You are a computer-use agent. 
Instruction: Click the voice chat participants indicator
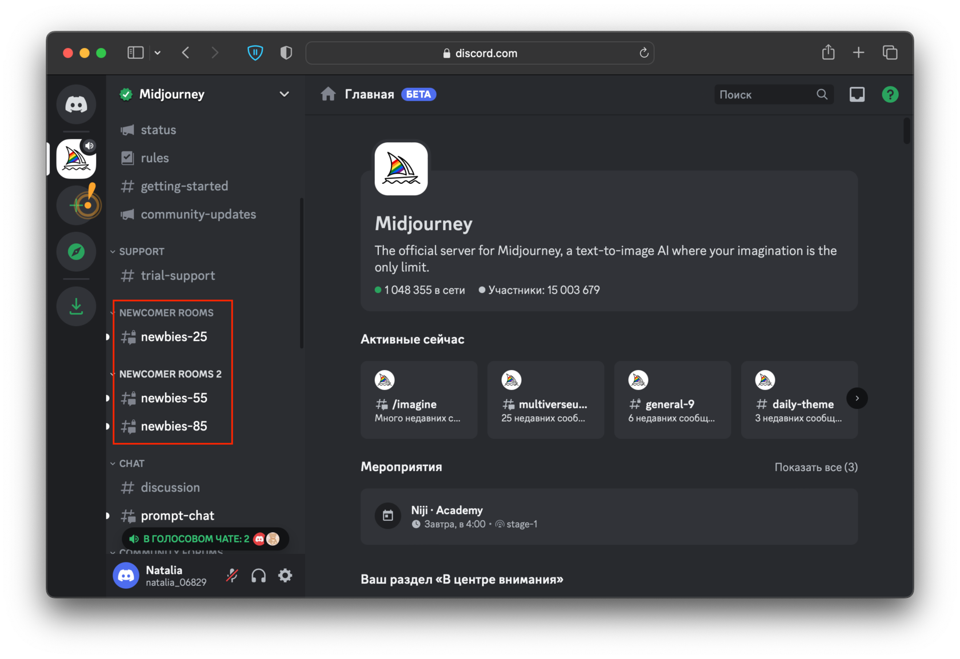[x=205, y=539]
